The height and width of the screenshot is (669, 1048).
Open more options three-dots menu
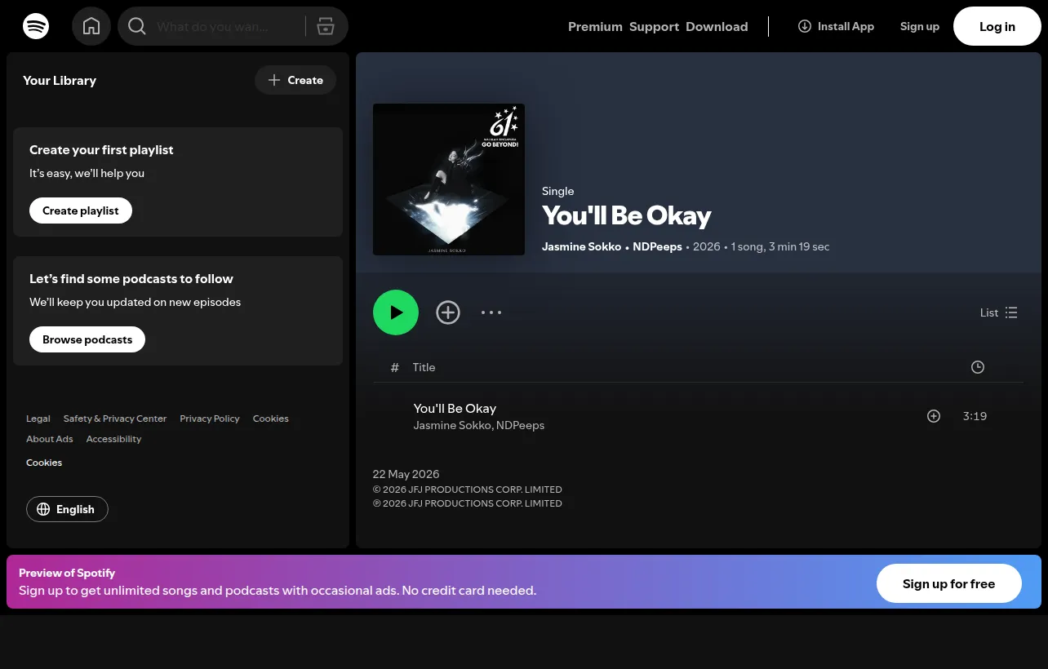(x=491, y=312)
